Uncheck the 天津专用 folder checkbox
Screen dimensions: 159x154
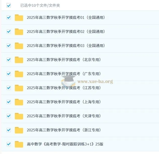point(9,116)
